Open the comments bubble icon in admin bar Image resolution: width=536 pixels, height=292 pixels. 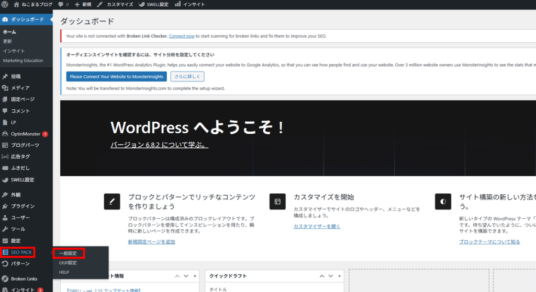click(x=61, y=4)
